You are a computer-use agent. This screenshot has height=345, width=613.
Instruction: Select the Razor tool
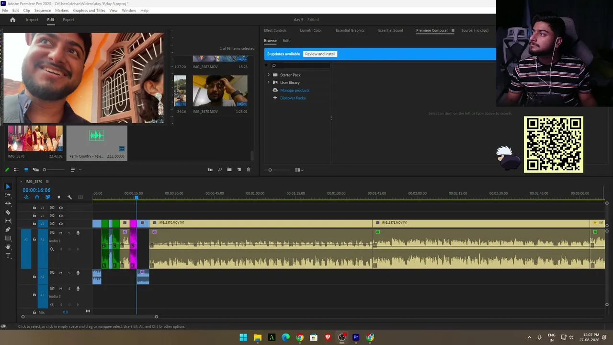point(8,212)
